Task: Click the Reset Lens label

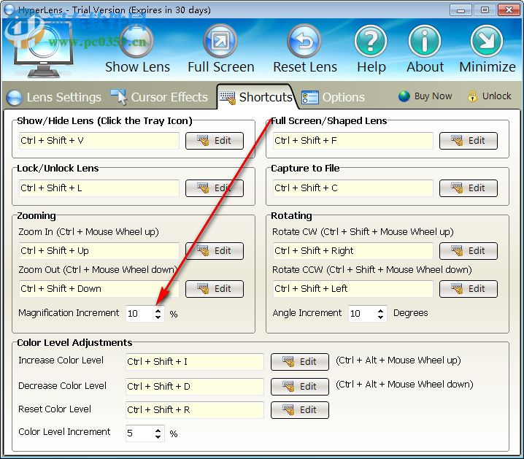Action: coord(305,67)
